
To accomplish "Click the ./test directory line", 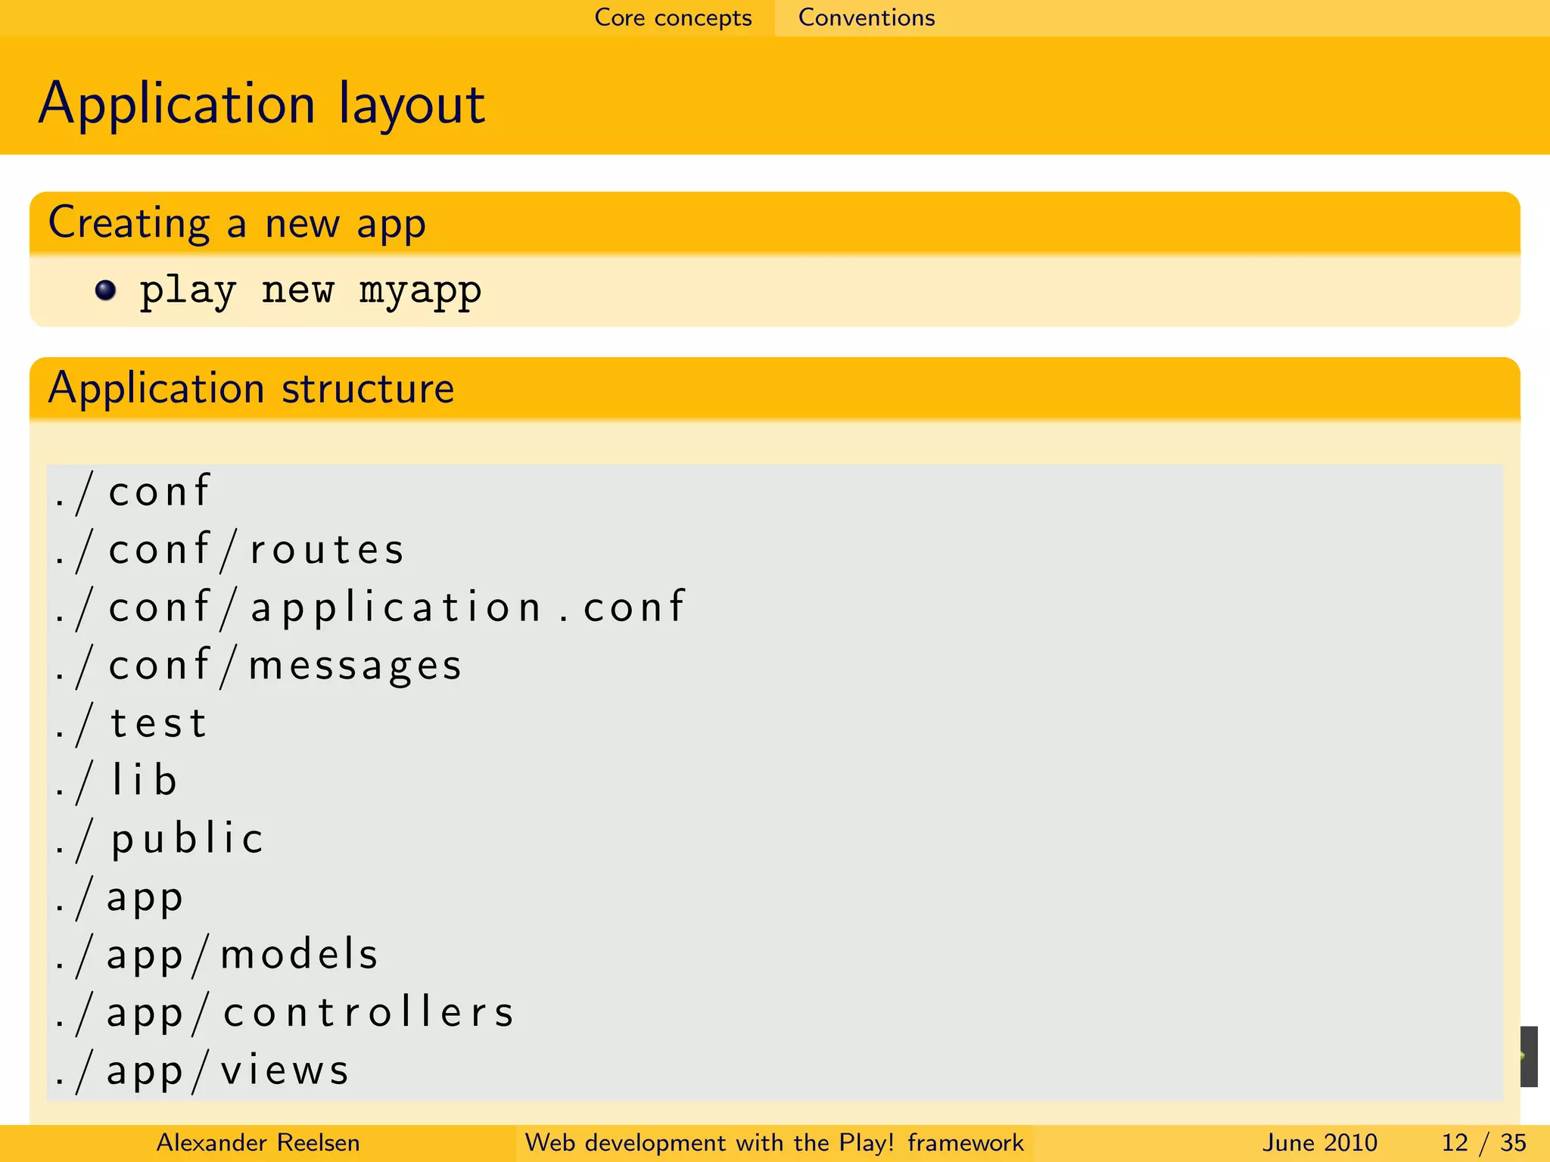I will tap(131, 724).
